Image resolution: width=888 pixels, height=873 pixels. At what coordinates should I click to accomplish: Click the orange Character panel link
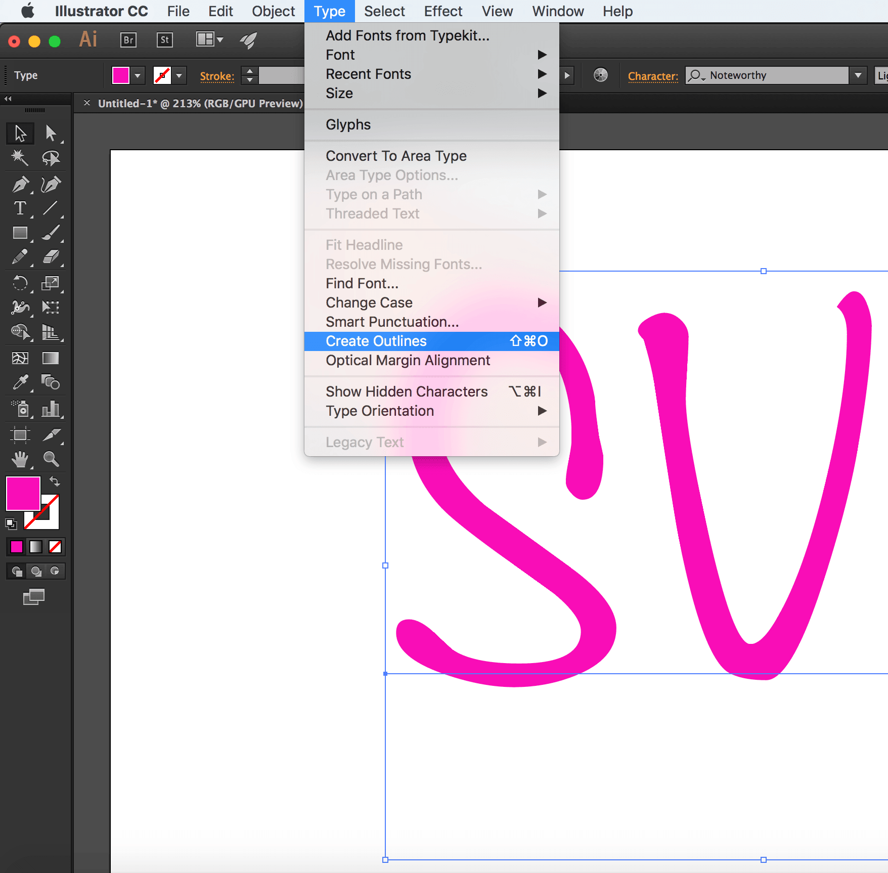(653, 76)
